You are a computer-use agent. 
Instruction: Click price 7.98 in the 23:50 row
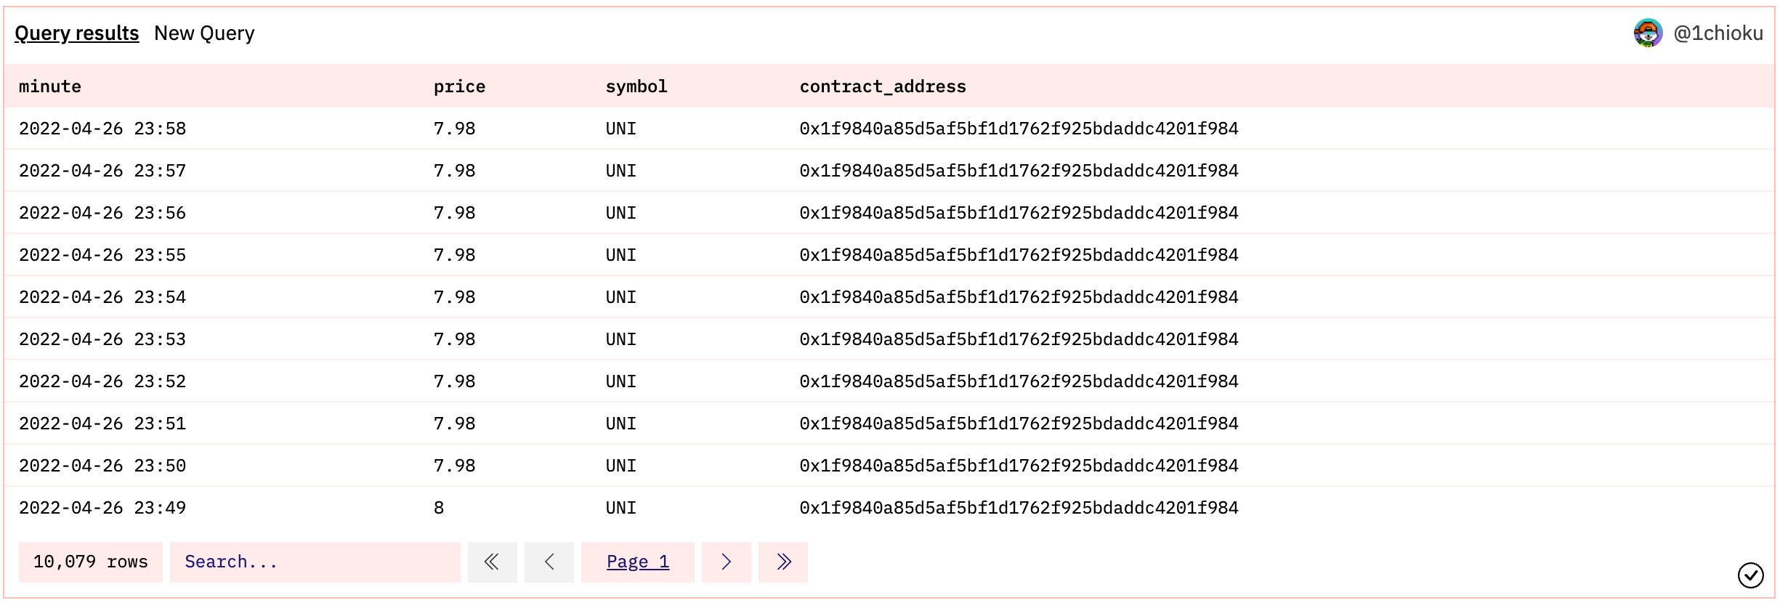pyautogui.click(x=455, y=466)
